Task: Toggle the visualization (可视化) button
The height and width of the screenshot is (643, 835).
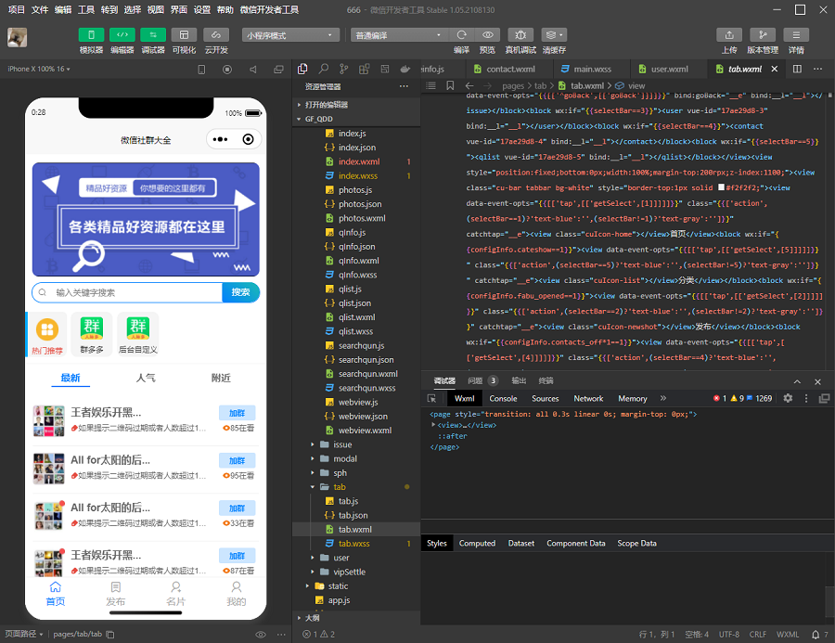Action: click(184, 35)
